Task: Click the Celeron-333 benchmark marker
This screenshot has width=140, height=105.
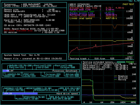Action: 53,74
